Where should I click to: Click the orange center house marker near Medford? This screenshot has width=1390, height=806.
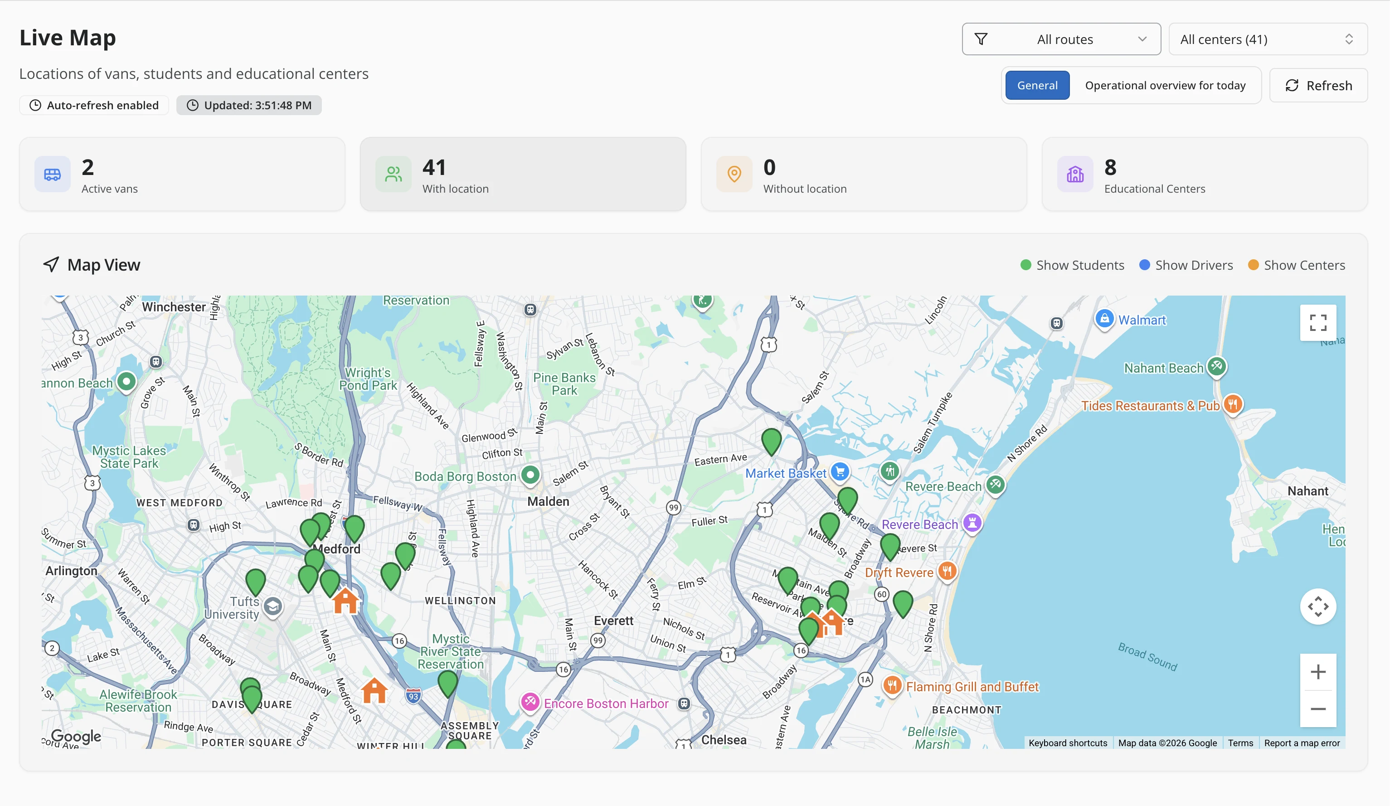(x=346, y=601)
